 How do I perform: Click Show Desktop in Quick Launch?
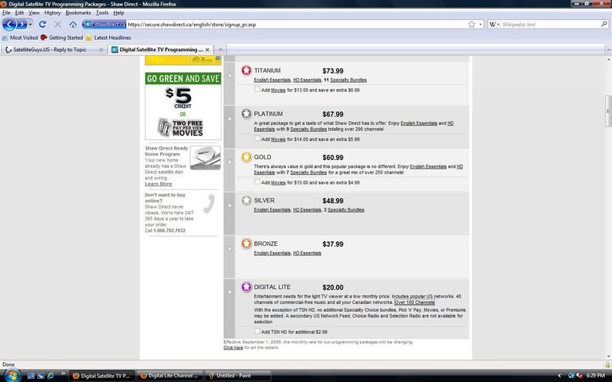[31, 376]
